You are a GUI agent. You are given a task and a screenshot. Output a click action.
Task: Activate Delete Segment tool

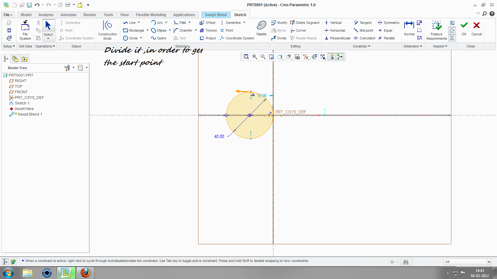point(304,23)
